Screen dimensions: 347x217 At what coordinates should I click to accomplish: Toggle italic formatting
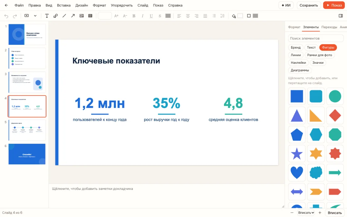(143, 16)
